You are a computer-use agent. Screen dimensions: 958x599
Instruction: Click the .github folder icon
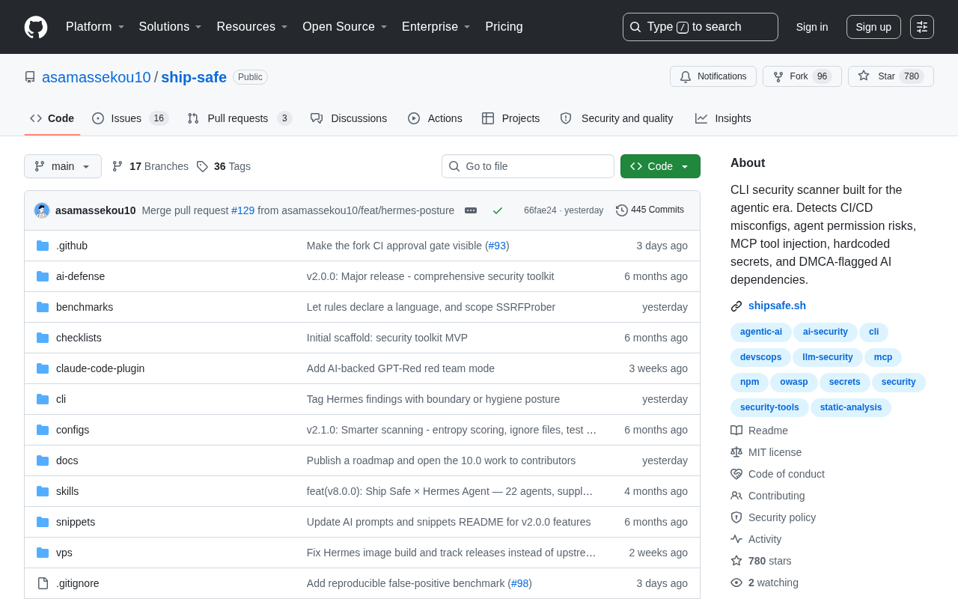(x=43, y=246)
